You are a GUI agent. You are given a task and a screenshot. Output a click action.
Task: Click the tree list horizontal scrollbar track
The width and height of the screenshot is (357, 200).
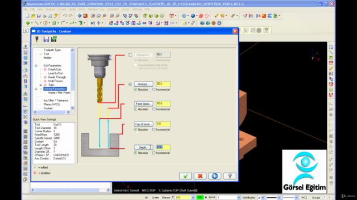(52, 112)
